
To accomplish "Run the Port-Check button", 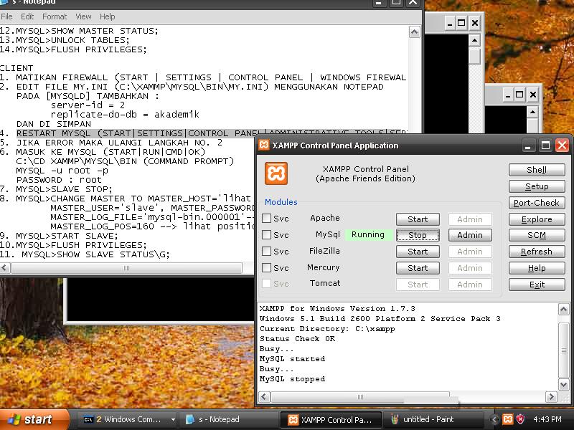I will [537, 203].
